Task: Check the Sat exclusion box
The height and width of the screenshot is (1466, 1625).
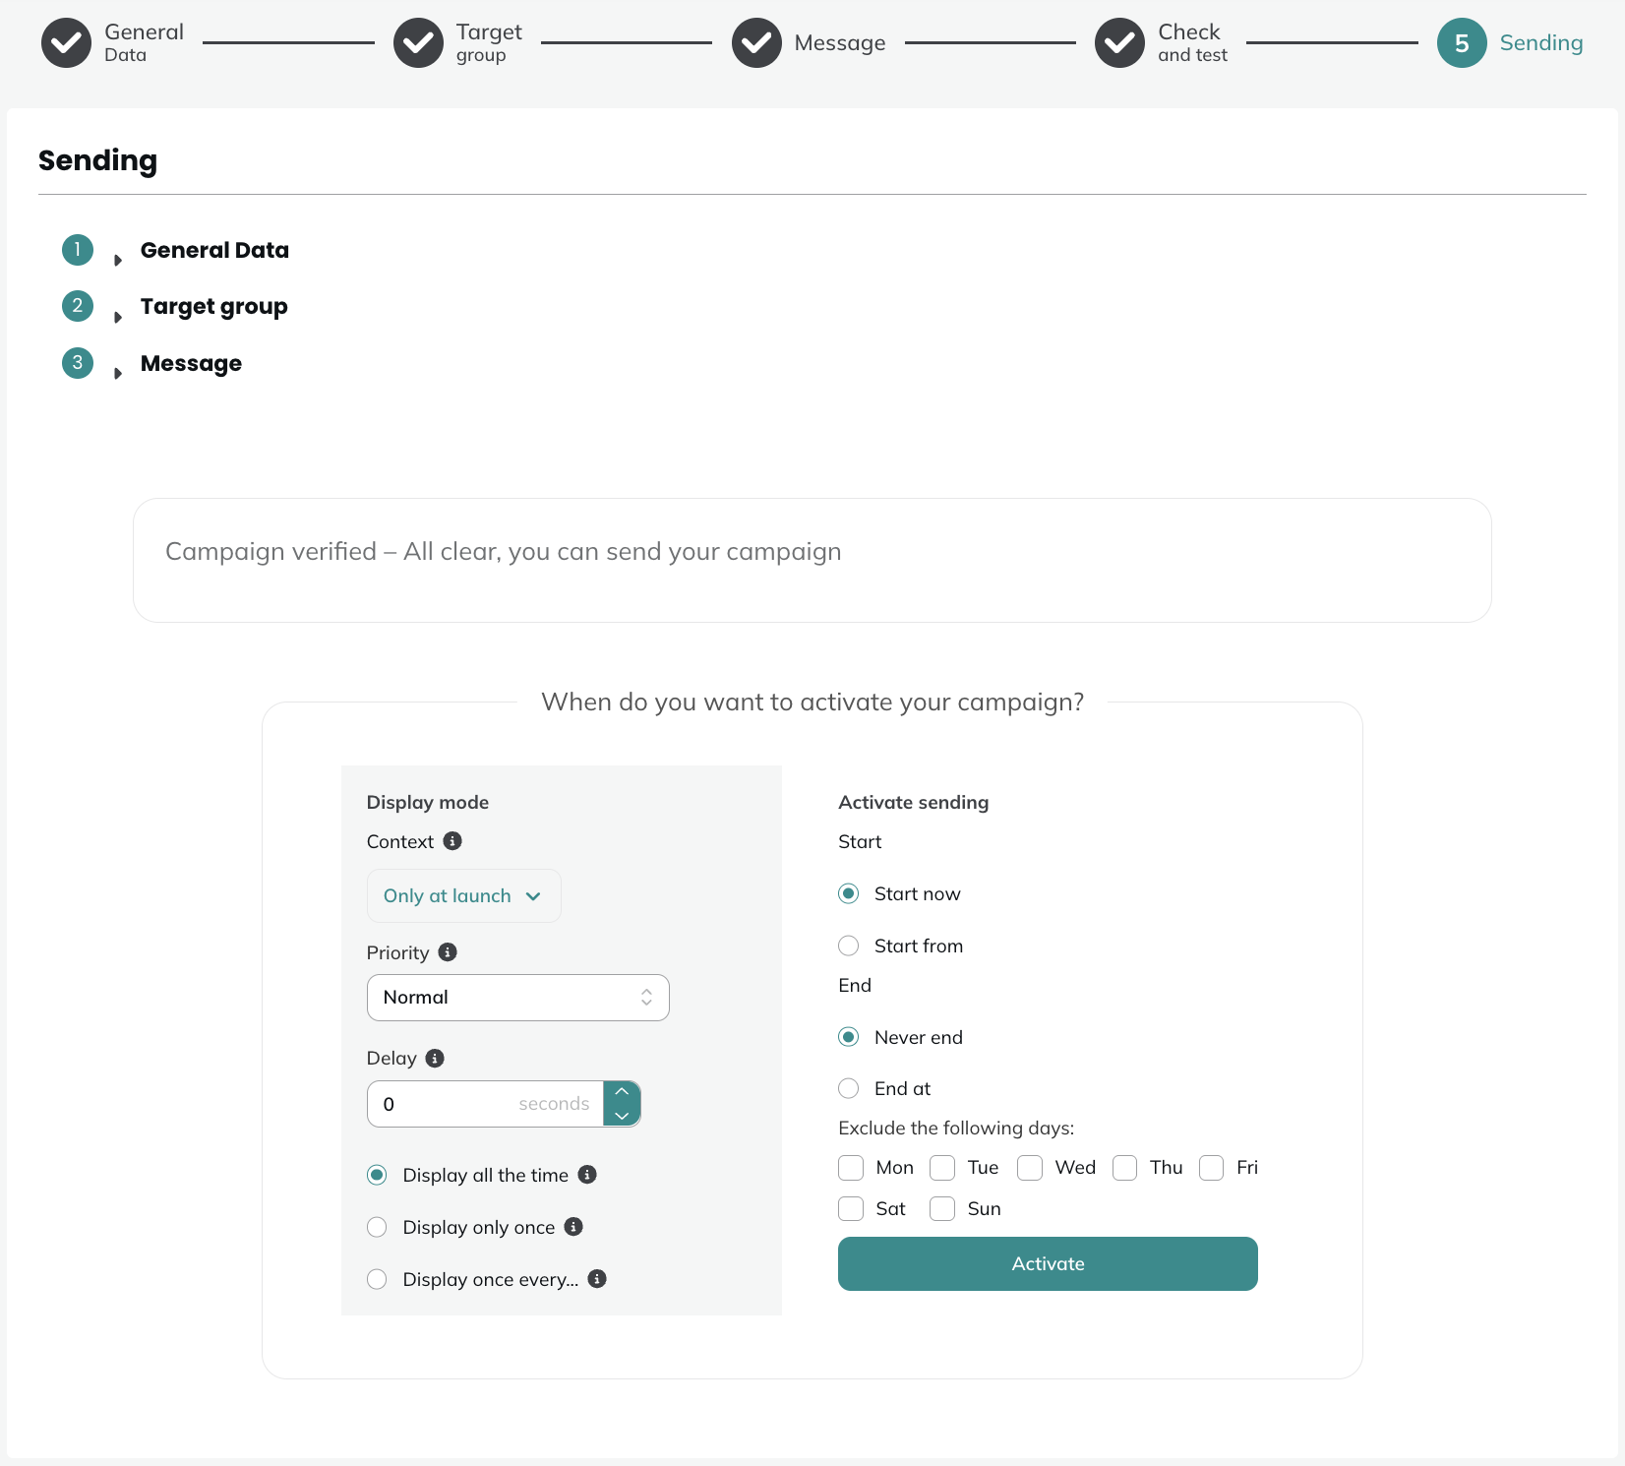Action: pos(851,1208)
